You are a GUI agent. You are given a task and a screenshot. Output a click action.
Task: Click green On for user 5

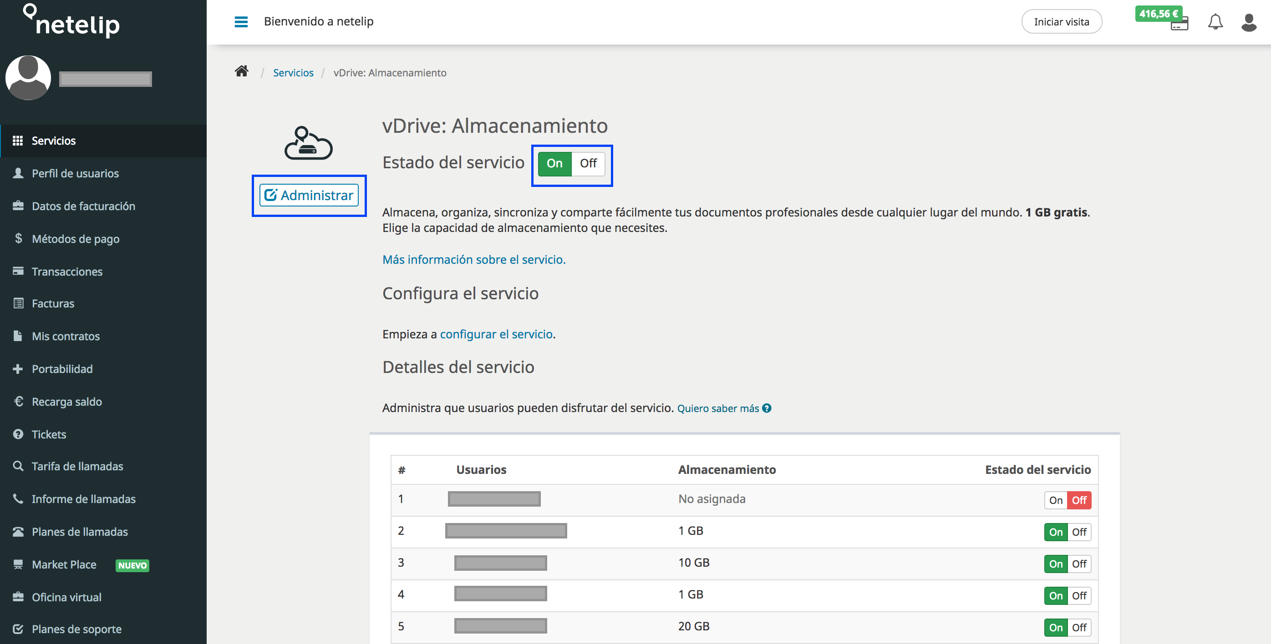1056,627
